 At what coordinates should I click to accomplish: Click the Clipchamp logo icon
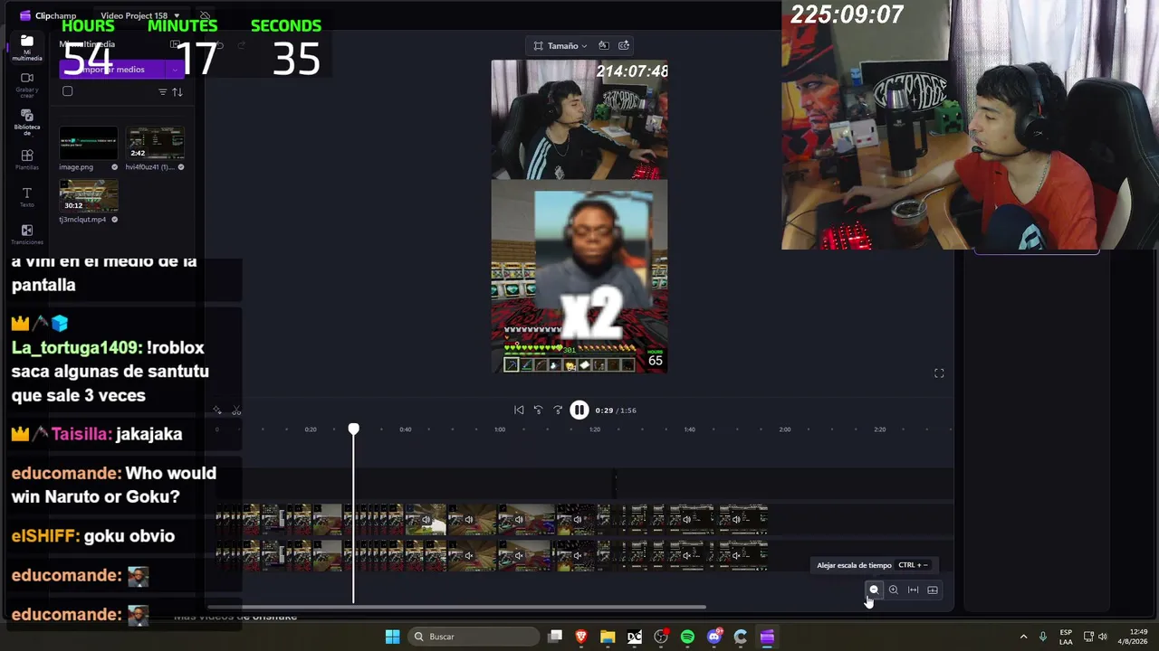click(25, 15)
